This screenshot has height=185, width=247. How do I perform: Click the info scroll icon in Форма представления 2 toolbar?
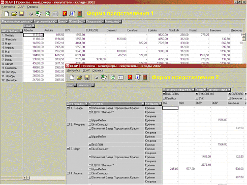[137, 78]
